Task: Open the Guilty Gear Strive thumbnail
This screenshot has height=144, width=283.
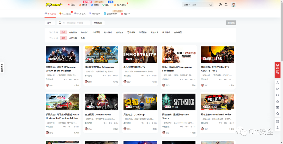Action: point(218,55)
